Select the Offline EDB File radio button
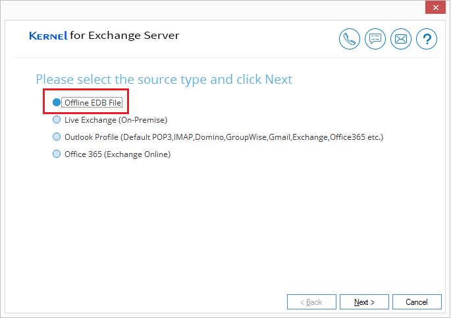This screenshot has width=451, height=318. pos(57,102)
